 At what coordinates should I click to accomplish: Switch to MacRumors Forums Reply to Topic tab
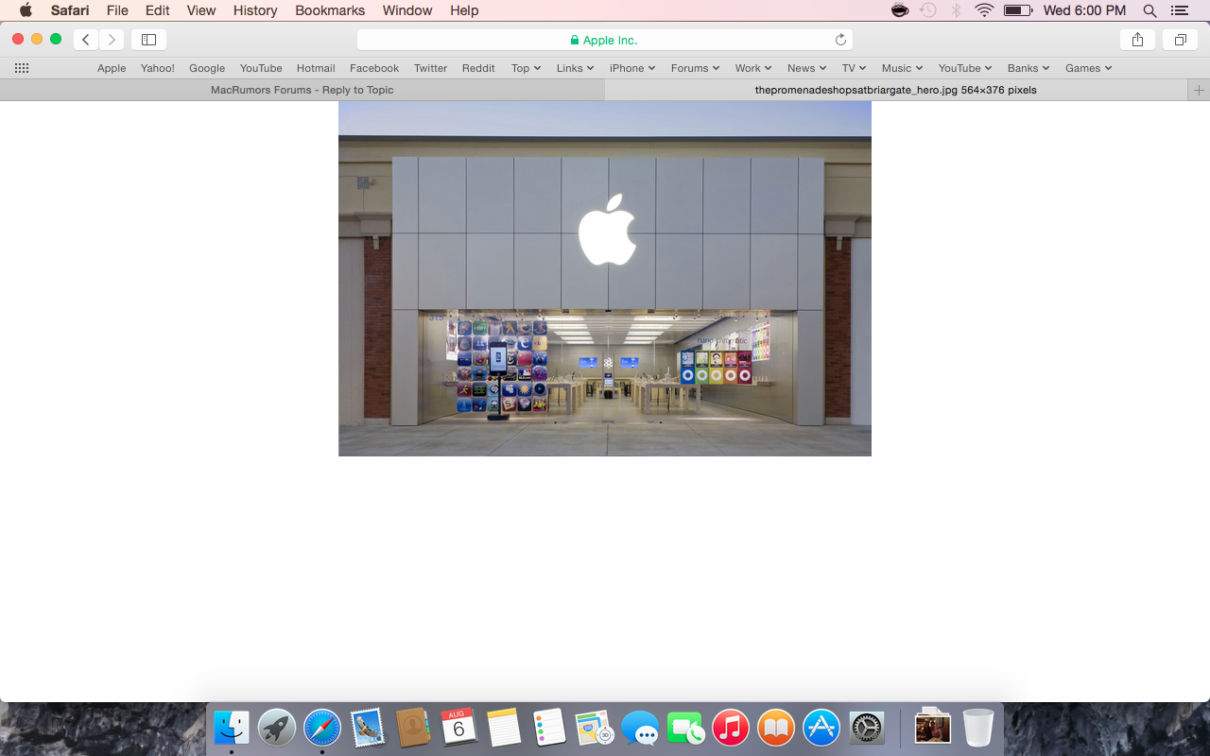coord(302,90)
